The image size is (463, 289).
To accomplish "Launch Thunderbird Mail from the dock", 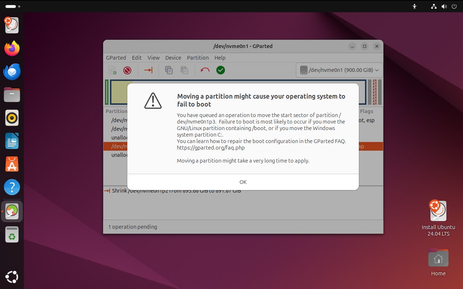I will [12, 72].
